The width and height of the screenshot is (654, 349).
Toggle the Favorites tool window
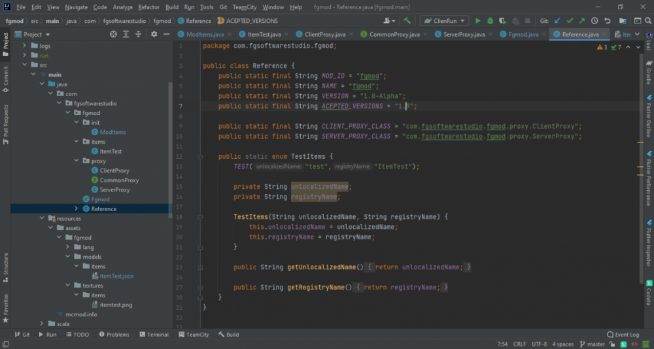coord(5,308)
